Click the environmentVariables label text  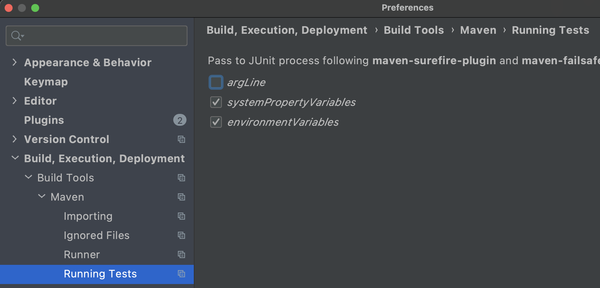(283, 122)
